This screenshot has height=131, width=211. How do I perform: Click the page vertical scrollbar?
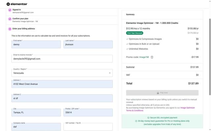tap(210, 57)
